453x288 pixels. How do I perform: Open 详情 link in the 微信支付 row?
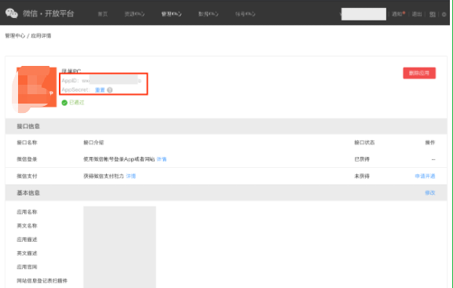[131, 176]
